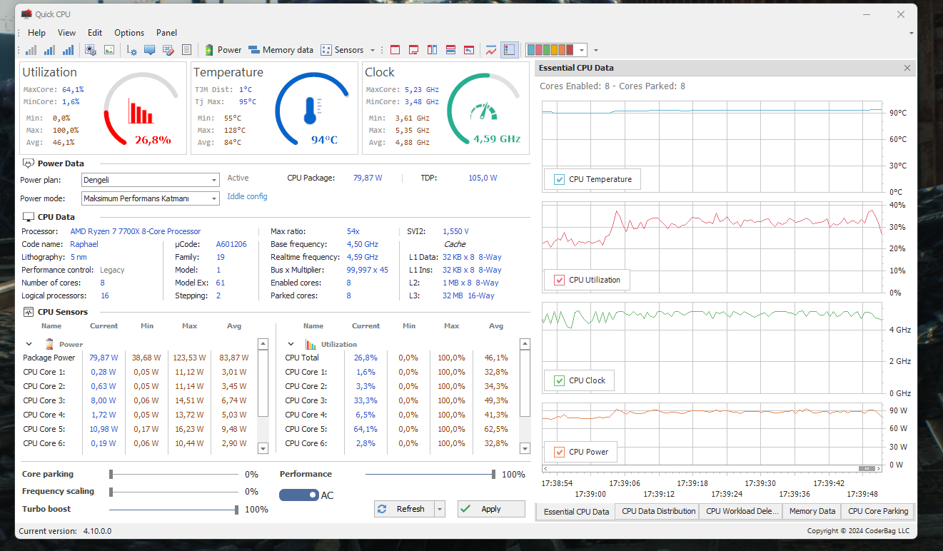
Task: Click the half-blue signal bars toolbar icon
Action: 49,50
